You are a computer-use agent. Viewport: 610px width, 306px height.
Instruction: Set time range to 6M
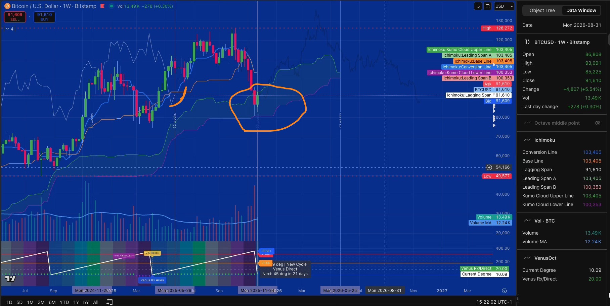tap(52, 302)
